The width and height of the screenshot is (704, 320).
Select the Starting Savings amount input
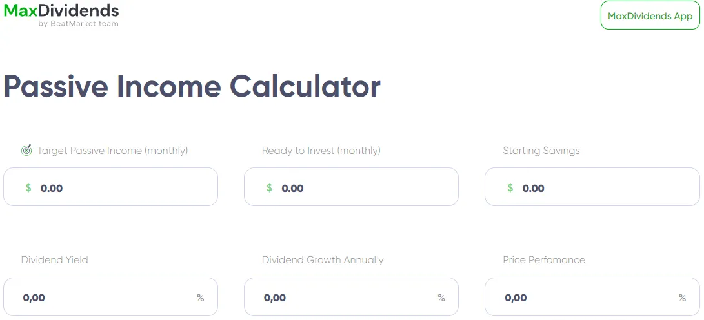pos(604,188)
